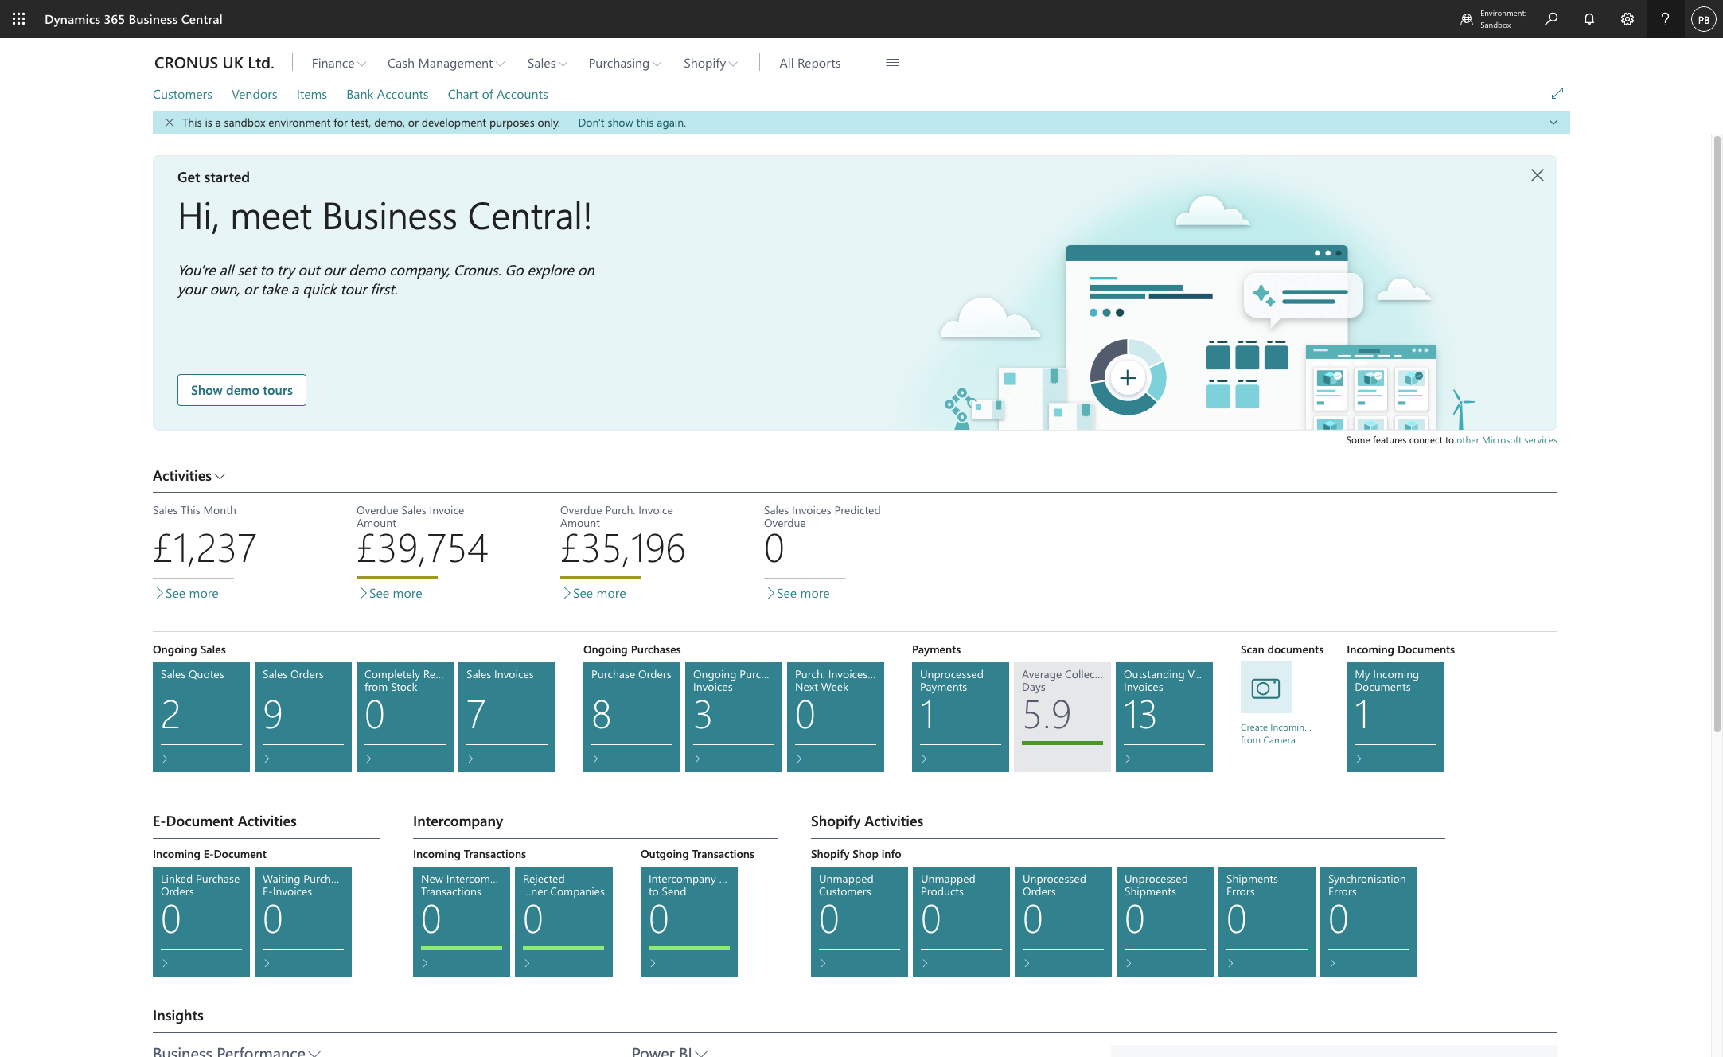
Task: Open the Activities dropdown
Action: point(189,476)
